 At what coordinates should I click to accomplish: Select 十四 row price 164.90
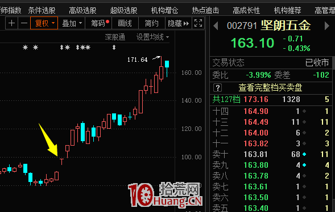tap(256, 111)
